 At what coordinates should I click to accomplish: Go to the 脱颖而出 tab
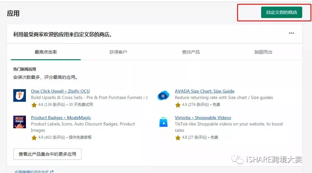[263, 52]
